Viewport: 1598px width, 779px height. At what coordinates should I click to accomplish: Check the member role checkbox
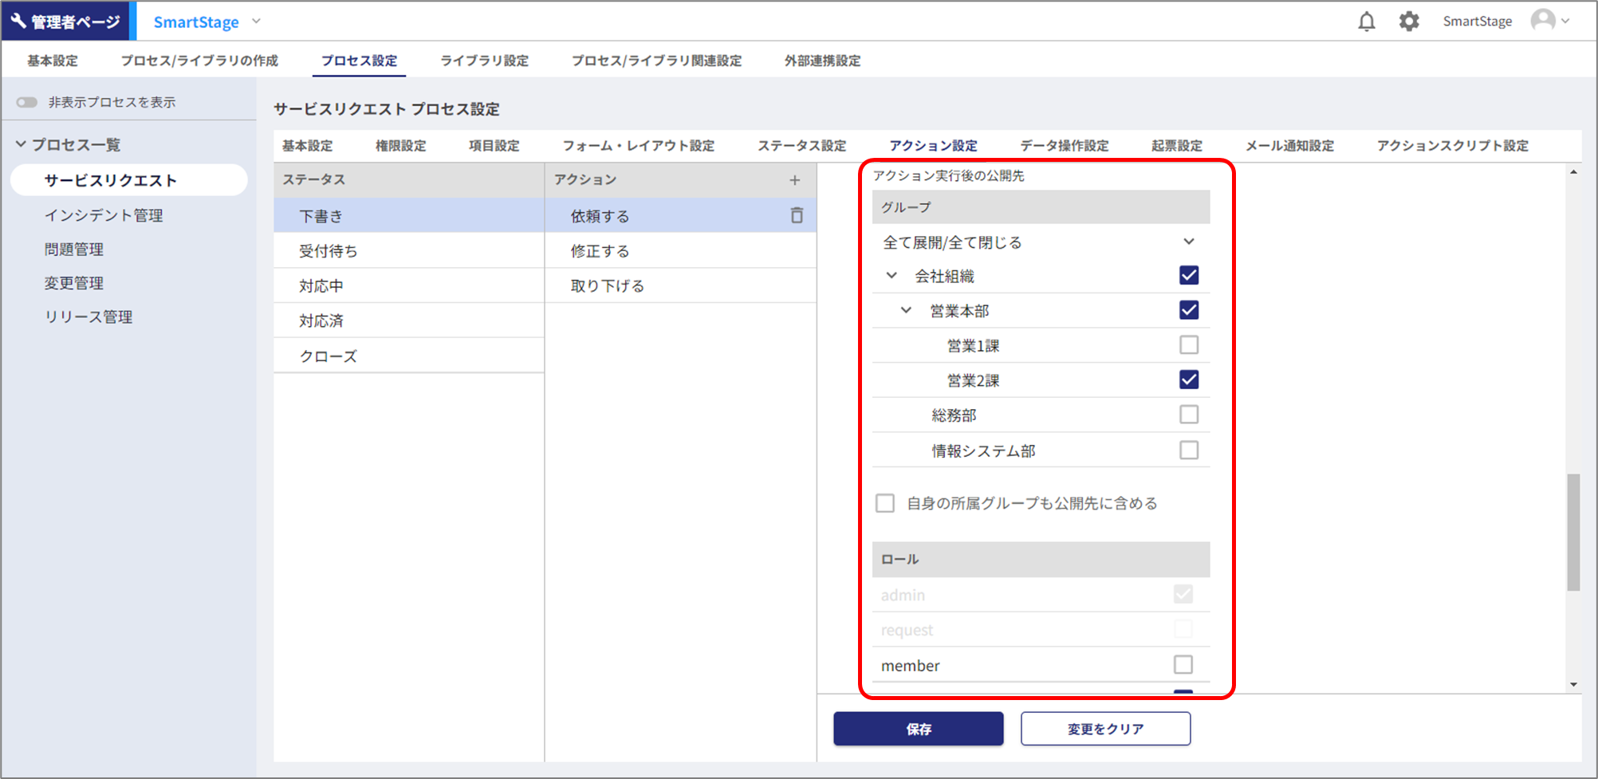pyautogui.click(x=1183, y=664)
